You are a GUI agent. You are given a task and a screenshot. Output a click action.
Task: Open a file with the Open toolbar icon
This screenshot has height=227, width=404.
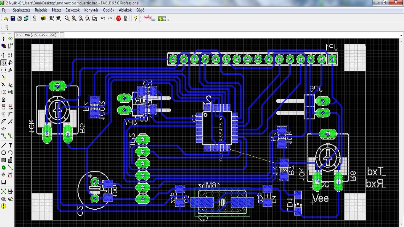coord(6,19)
